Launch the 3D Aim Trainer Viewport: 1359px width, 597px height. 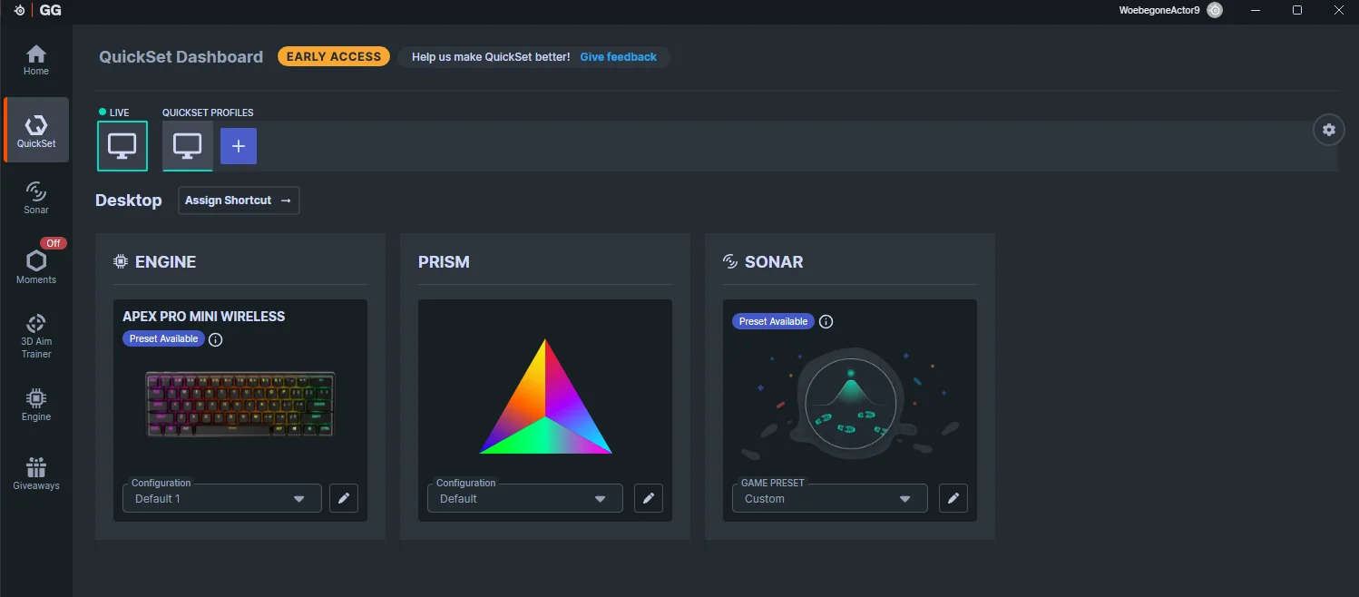pyautogui.click(x=36, y=335)
